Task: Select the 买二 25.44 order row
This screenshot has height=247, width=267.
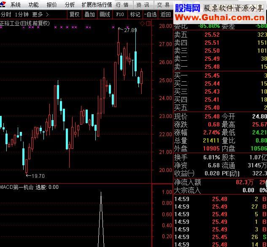Action: pyautogui.click(x=220, y=83)
